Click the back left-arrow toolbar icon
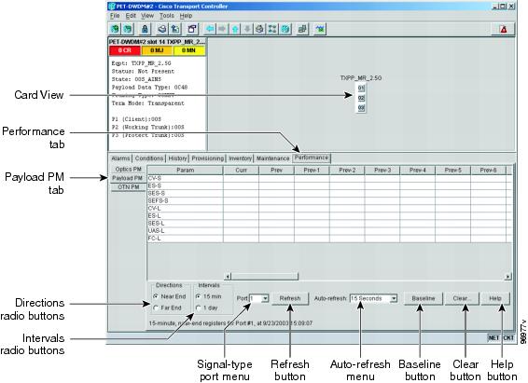The image size is (528, 383). coord(210,29)
